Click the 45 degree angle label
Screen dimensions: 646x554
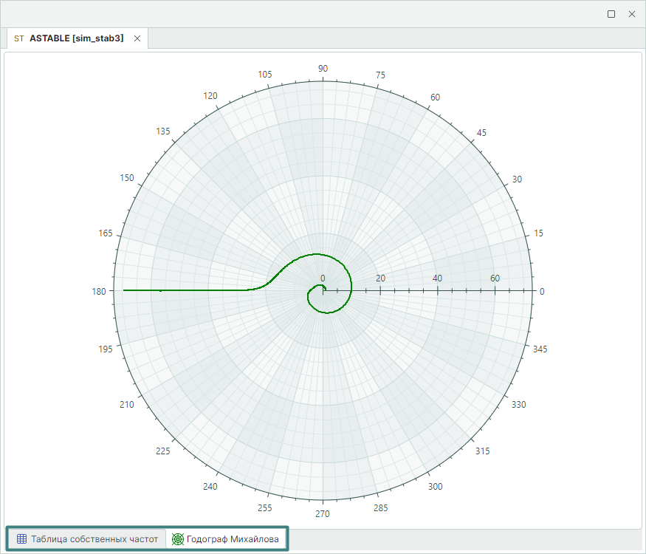[482, 133]
